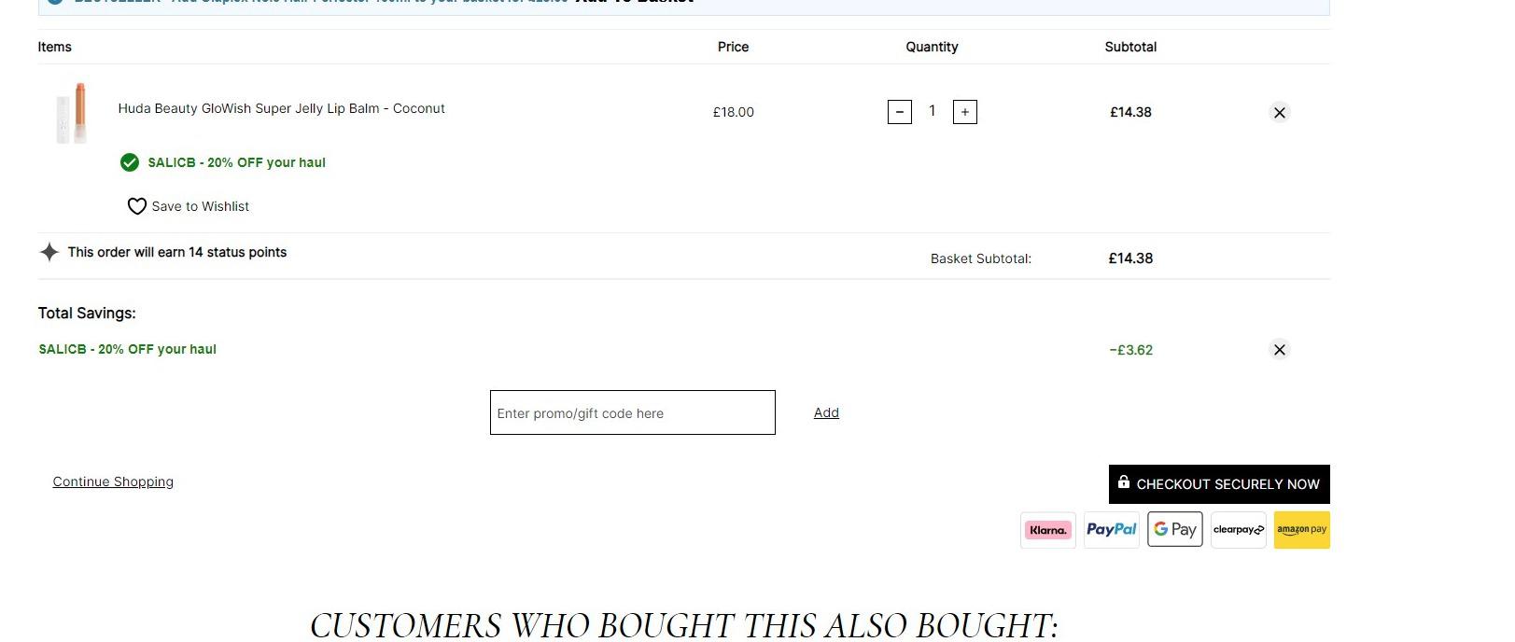Click the Add promo code link
Image resolution: width=1515 pixels, height=642 pixels.
[x=826, y=412]
